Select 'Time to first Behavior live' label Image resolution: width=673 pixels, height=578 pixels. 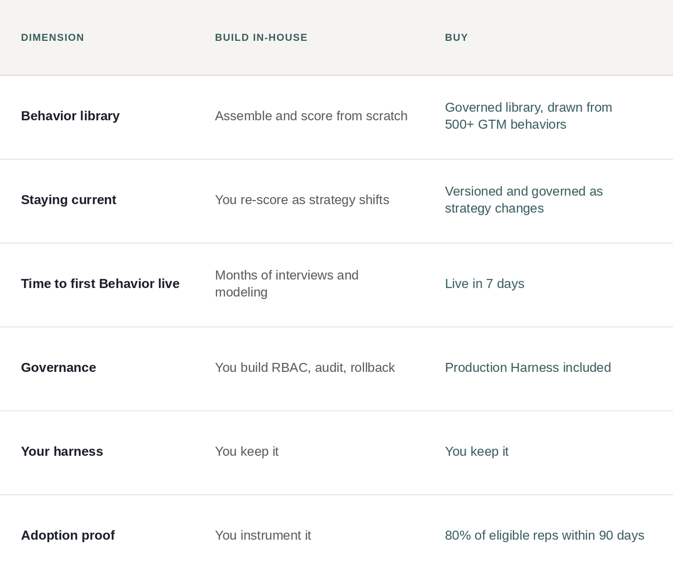click(x=100, y=284)
